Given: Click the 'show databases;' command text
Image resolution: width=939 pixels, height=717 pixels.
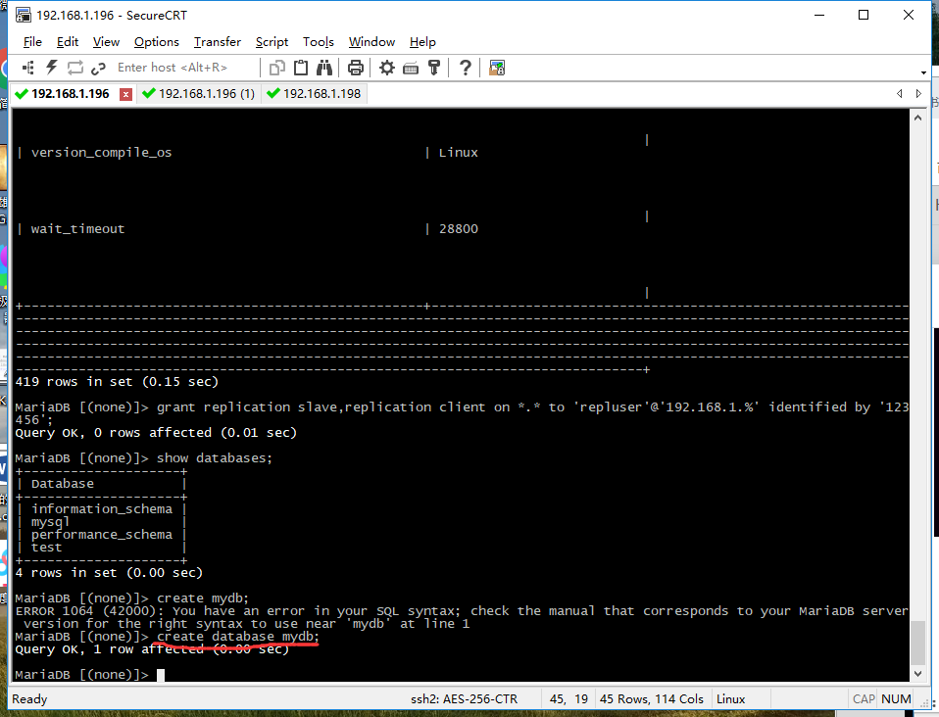Looking at the screenshot, I should point(215,457).
